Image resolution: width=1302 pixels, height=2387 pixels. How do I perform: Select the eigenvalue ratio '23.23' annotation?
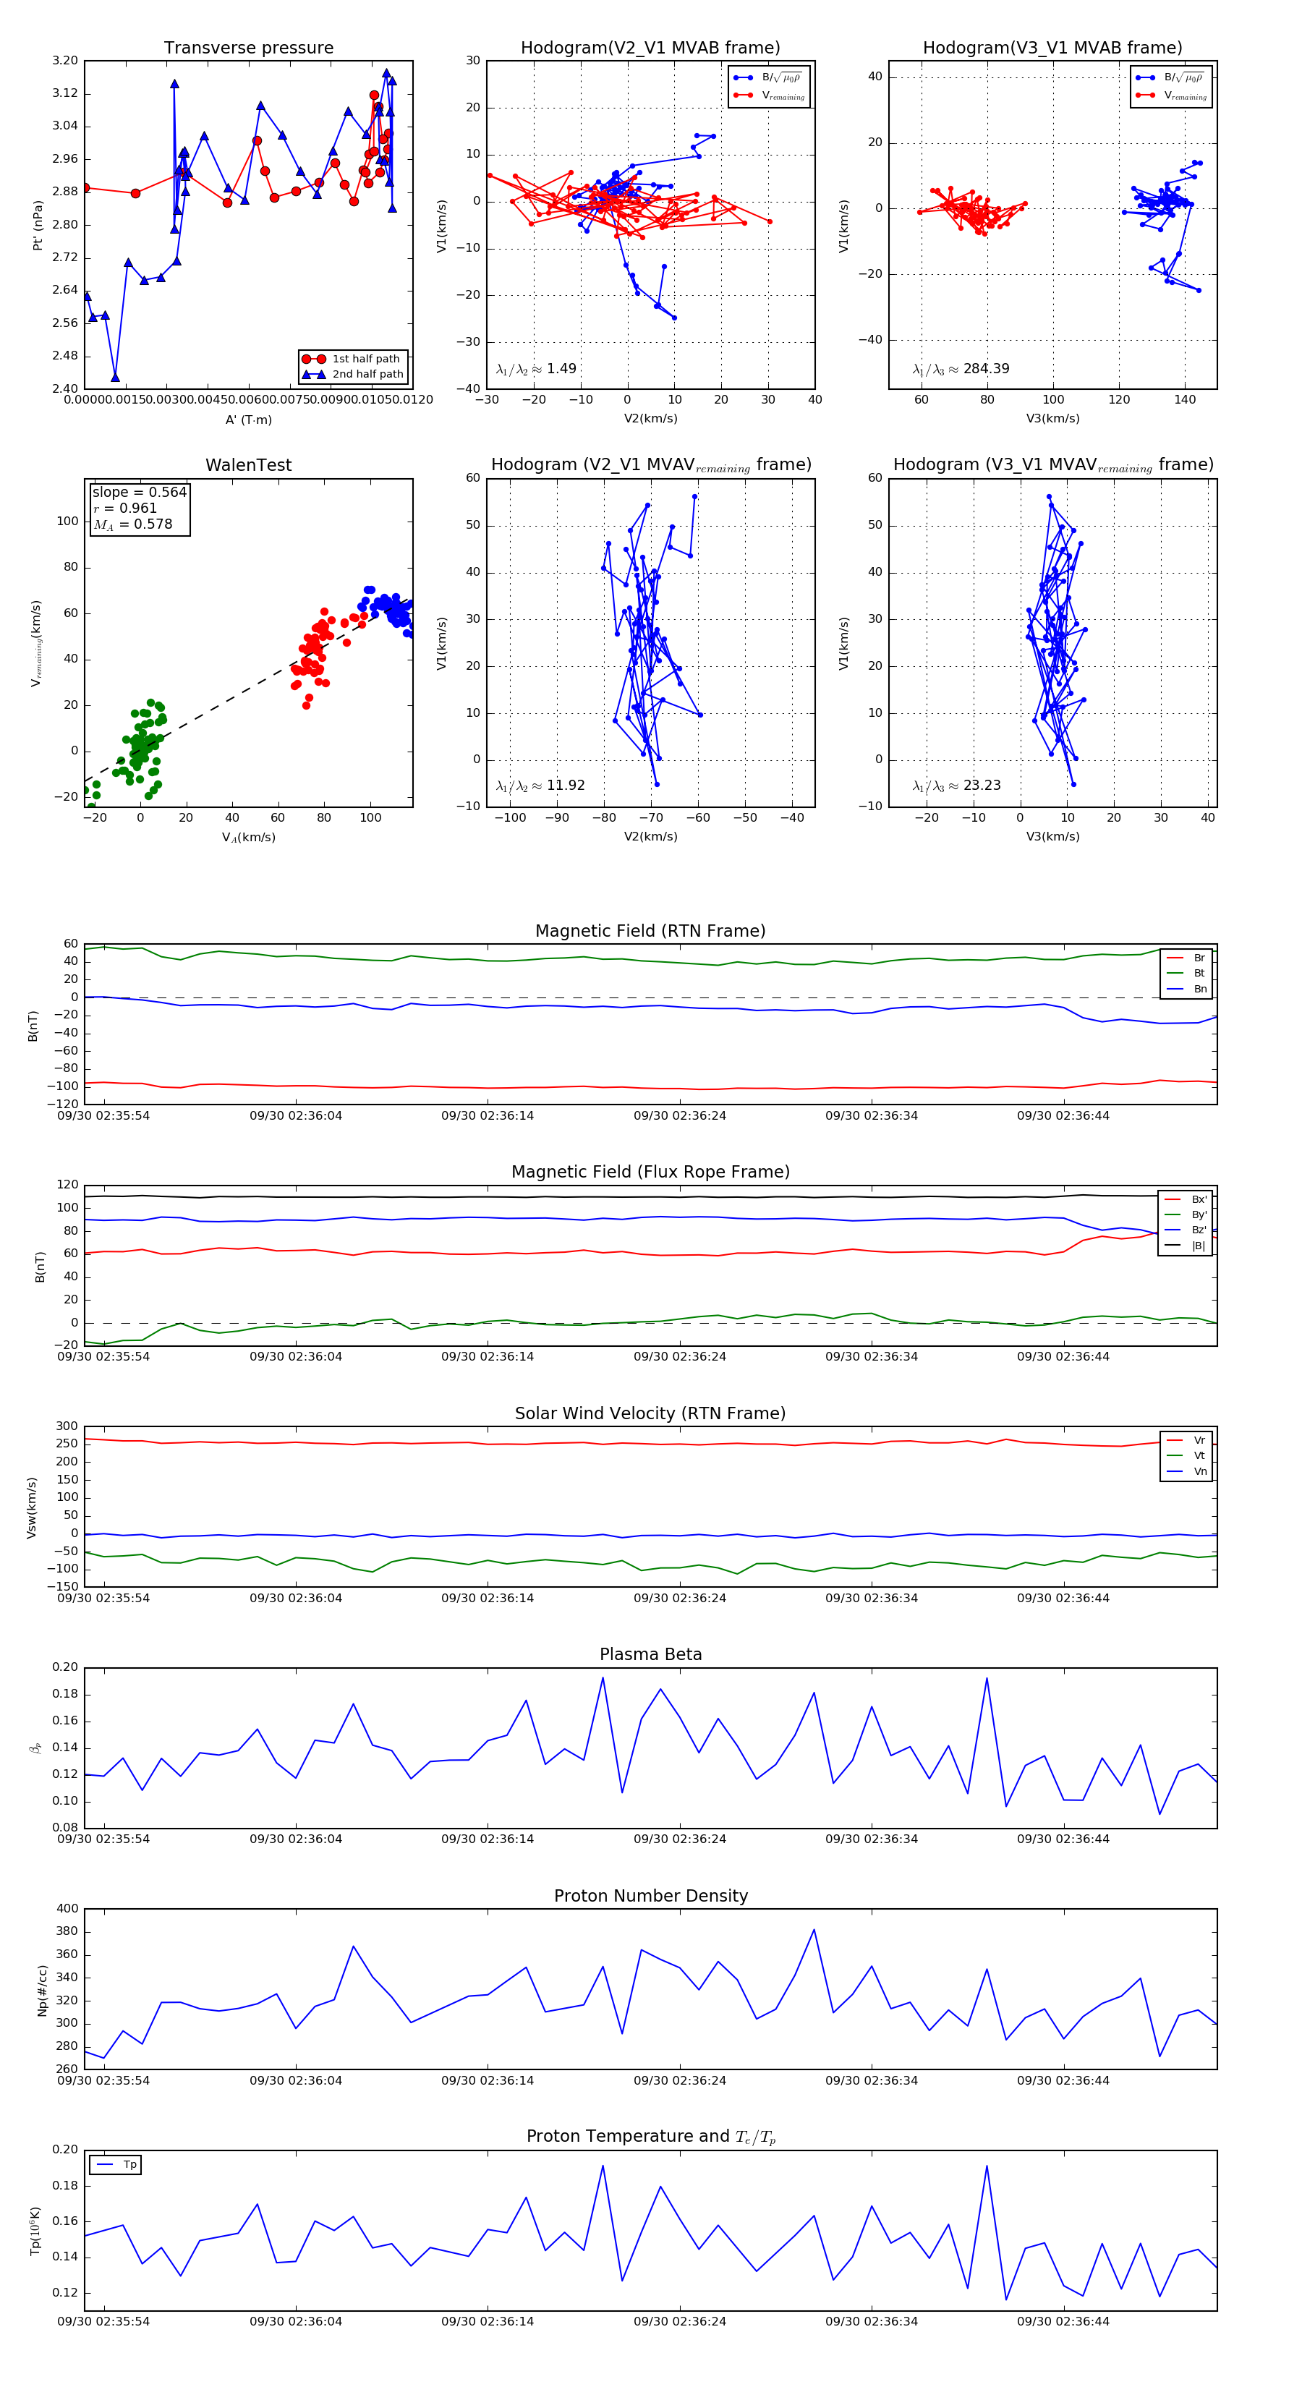[x=956, y=786]
